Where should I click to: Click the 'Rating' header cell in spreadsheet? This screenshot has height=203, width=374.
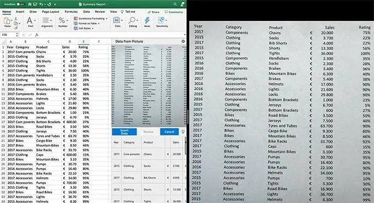pyautogui.click(x=84, y=47)
